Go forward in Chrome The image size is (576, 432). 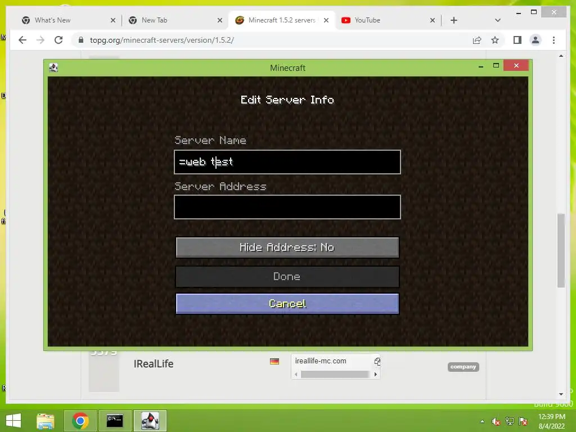[40, 40]
